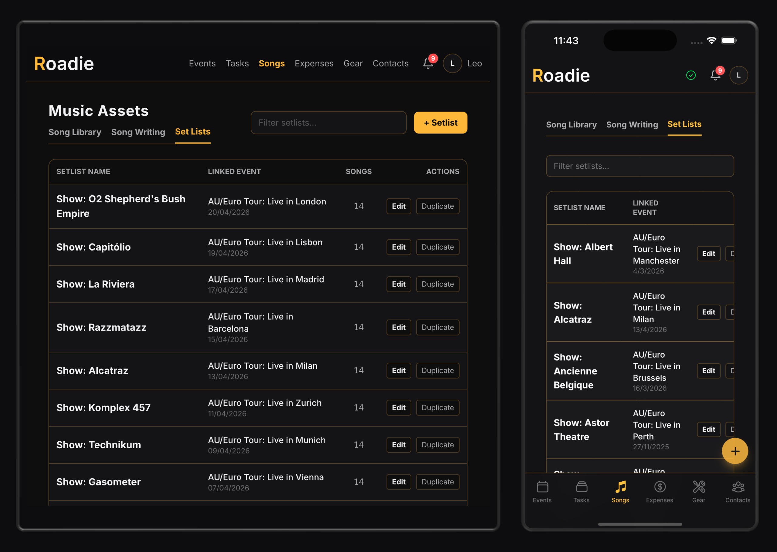The image size is (777, 552).
Task: Click the desktop Filter setlists field
Action: 328,123
